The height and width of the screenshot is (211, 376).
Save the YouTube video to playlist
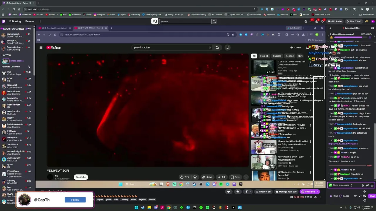point(235,177)
